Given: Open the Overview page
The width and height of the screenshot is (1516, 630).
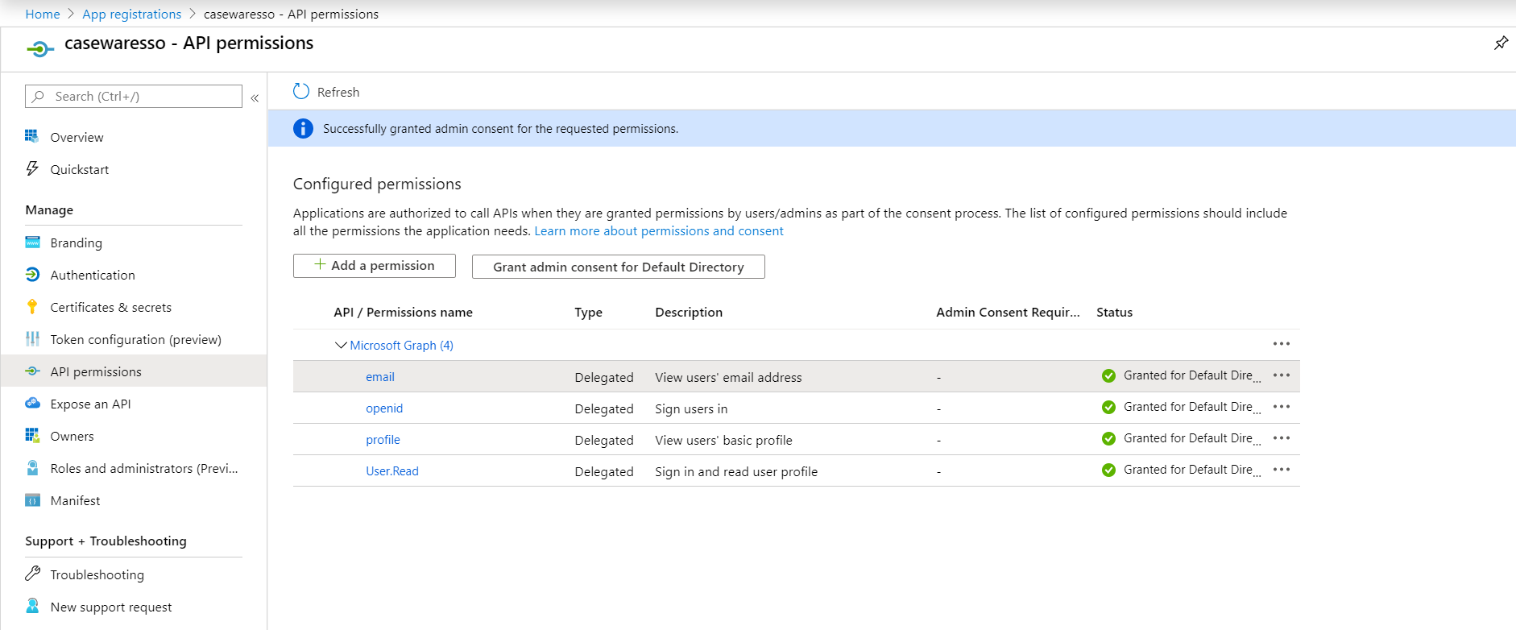Looking at the screenshot, I should point(77,138).
